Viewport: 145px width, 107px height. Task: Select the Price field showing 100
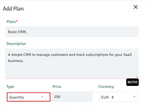(x=72, y=97)
